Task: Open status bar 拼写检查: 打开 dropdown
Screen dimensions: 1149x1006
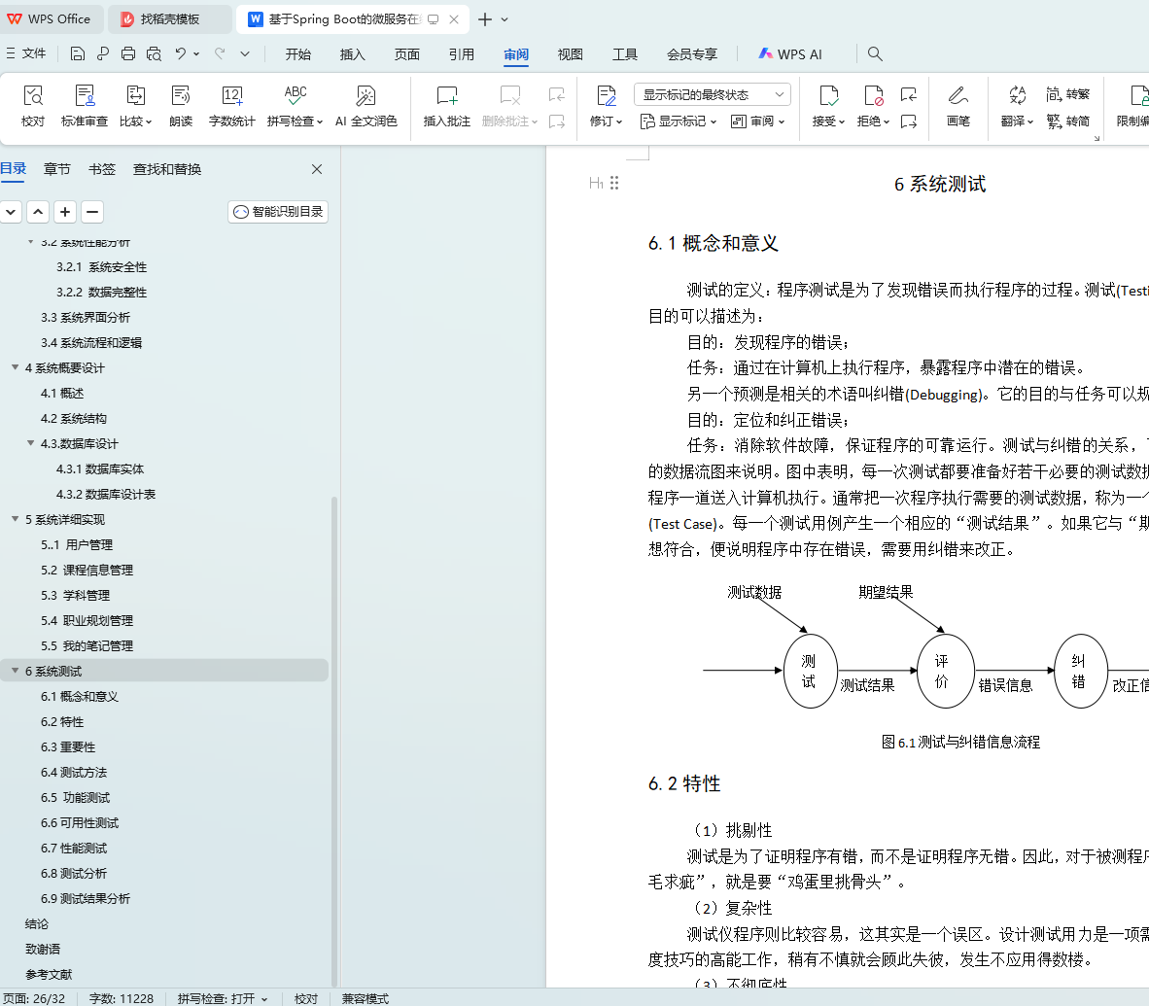Action: coord(223,998)
